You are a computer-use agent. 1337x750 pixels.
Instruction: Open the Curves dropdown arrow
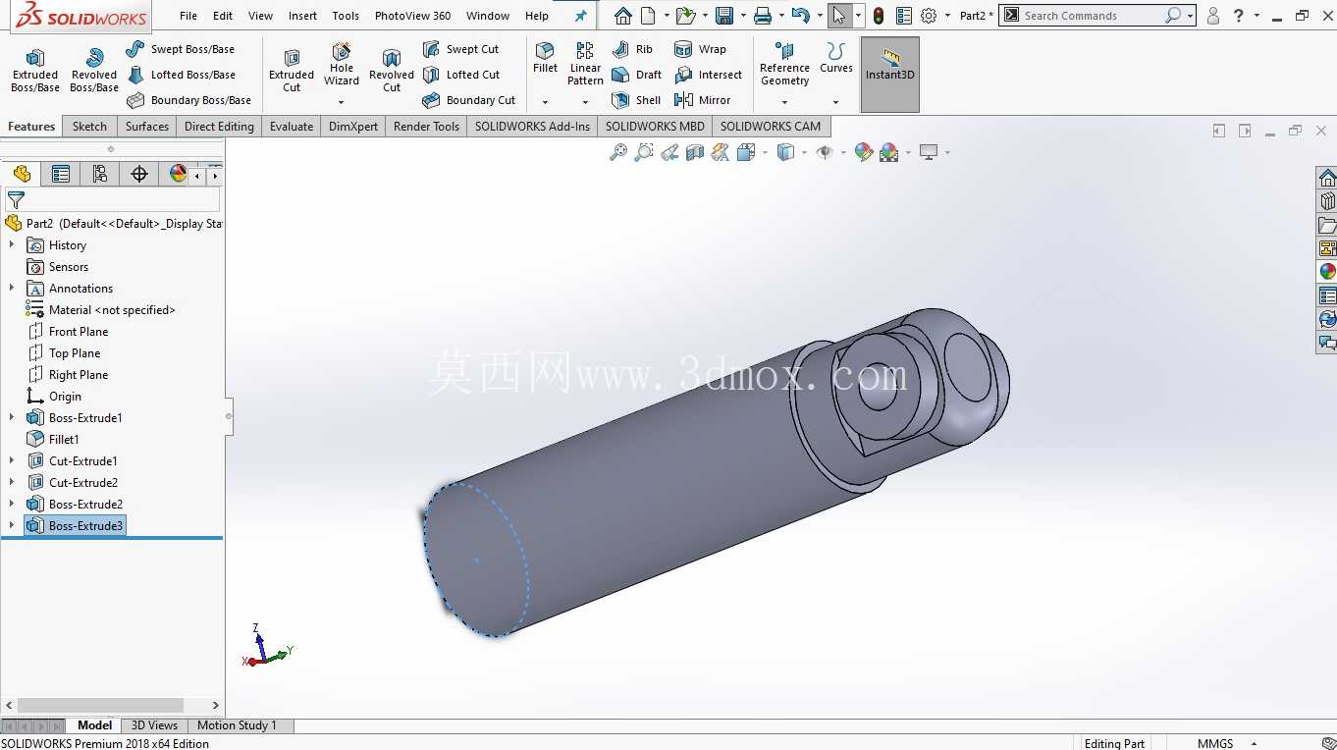[x=836, y=102]
